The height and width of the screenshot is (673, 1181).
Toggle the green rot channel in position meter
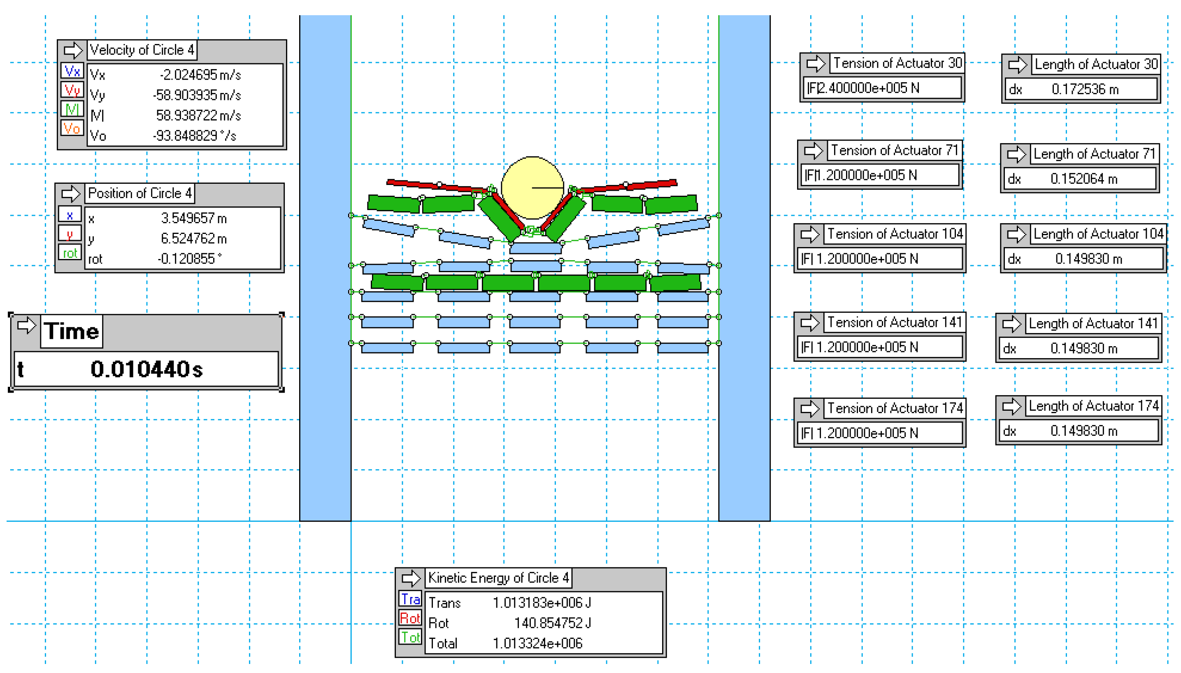click(70, 253)
